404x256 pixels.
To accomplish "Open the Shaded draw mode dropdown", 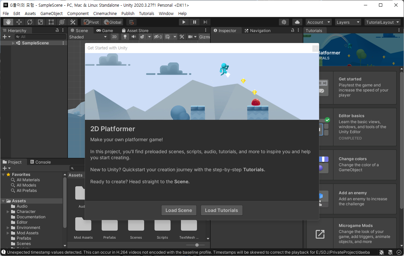I will tap(89, 37).
